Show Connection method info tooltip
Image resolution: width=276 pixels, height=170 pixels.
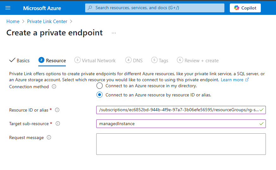tap(54, 87)
